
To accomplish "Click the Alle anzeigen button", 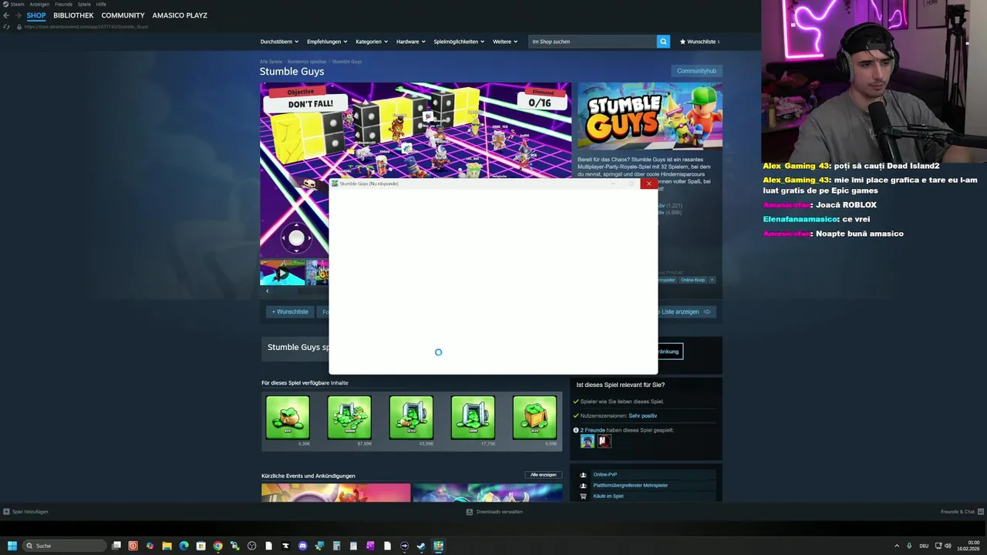I will coord(544,475).
